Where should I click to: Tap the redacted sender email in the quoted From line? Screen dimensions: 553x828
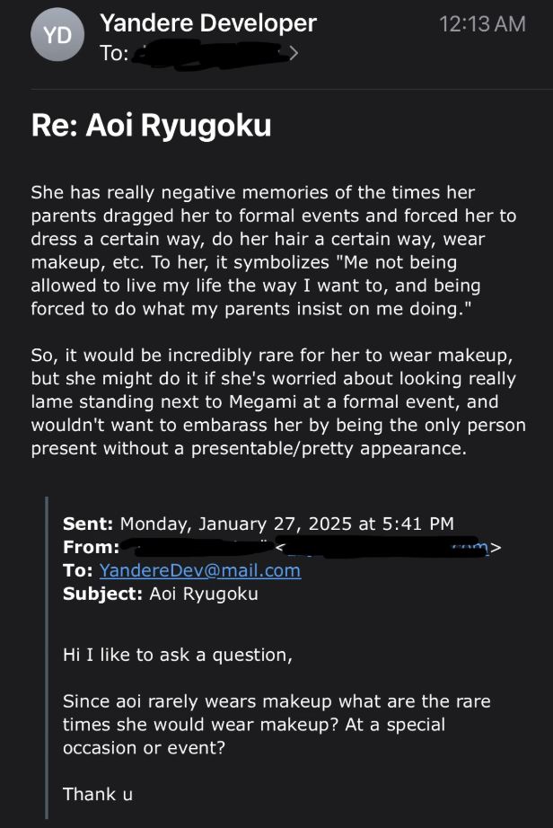click(386, 546)
